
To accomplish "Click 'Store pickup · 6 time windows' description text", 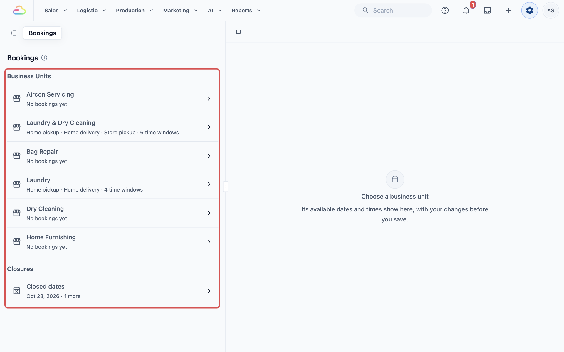I will pyautogui.click(x=141, y=133).
